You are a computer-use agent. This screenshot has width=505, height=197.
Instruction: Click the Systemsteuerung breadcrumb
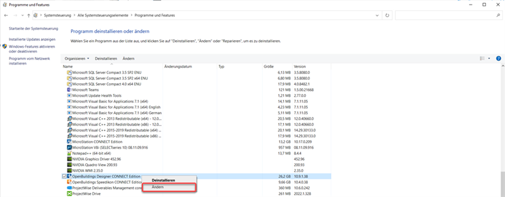click(x=57, y=15)
